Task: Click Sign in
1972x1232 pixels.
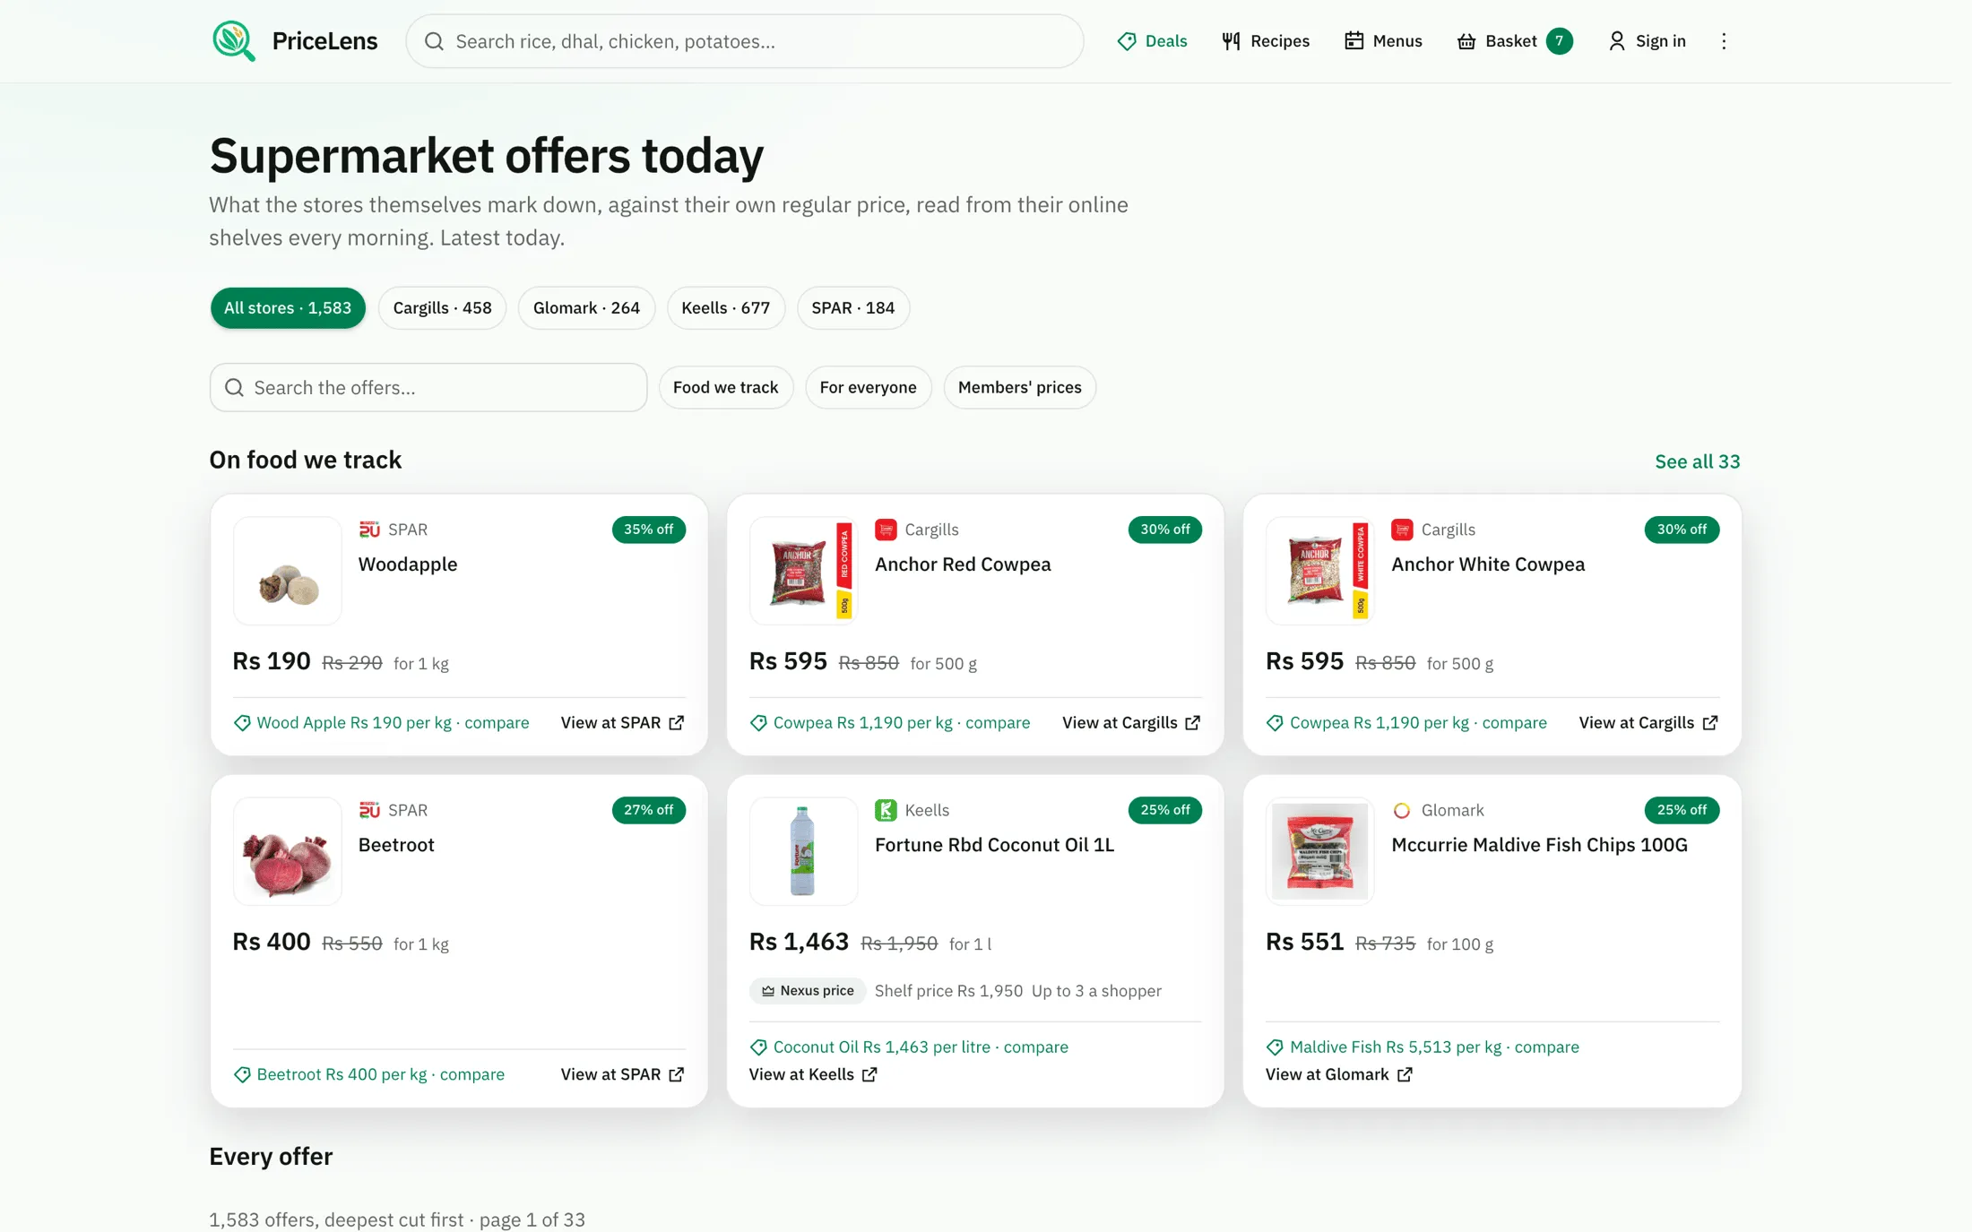Action: click(x=1647, y=41)
